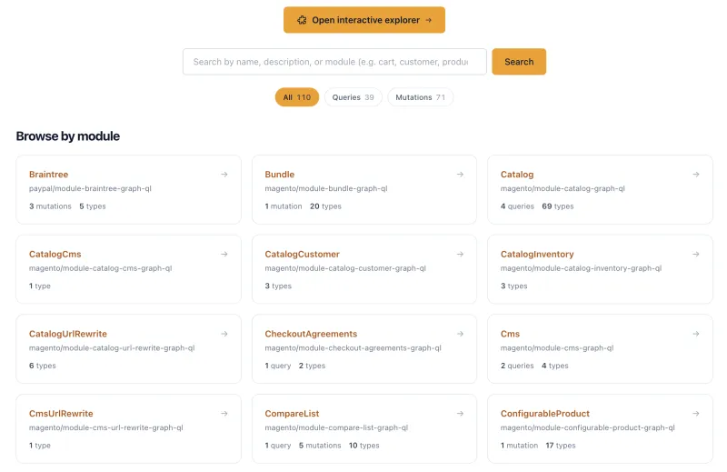Click the arrow icon on Cms card
727x472 pixels.
(696, 334)
